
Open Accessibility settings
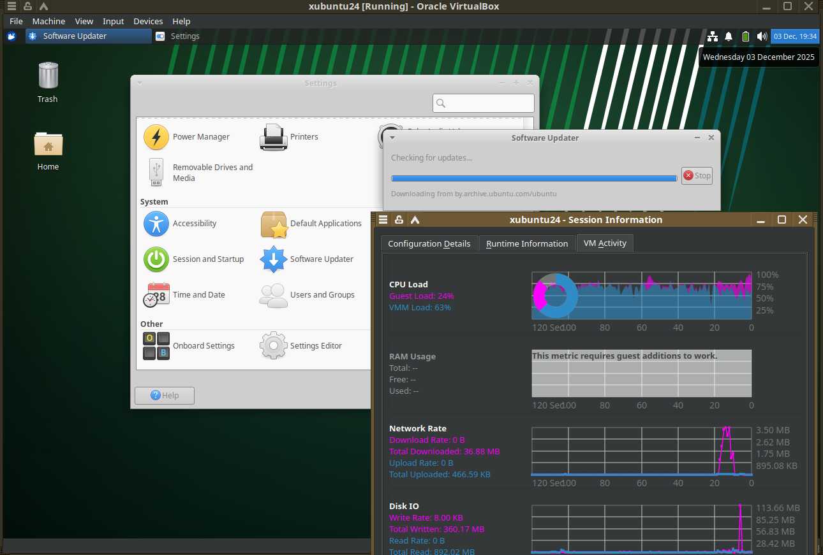(x=180, y=224)
